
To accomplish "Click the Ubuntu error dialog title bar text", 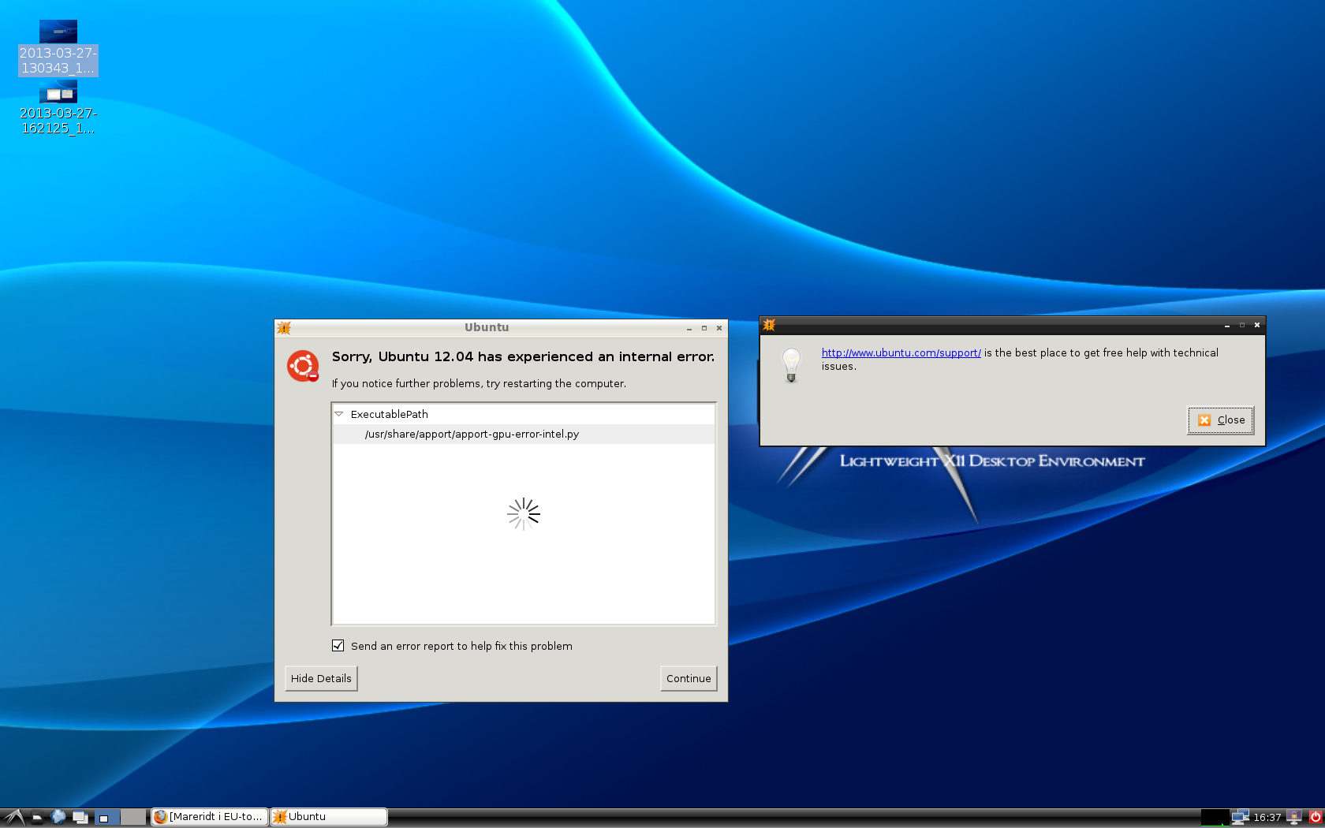I will tap(487, 327).
